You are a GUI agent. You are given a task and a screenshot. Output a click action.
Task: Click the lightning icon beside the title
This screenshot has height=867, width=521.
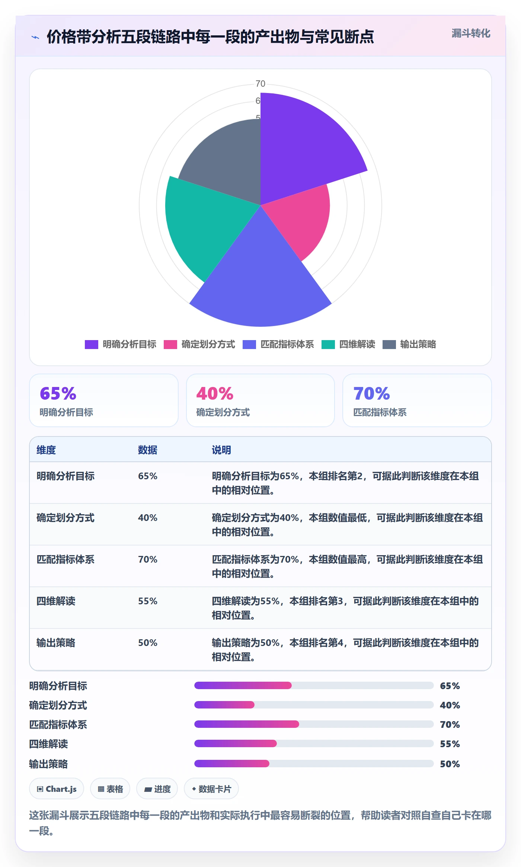point(35,37)
